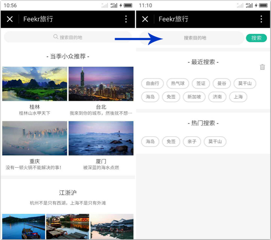Tap battery icon in left status bar
This screenshot has height=240, width=271.
(128, 6)
